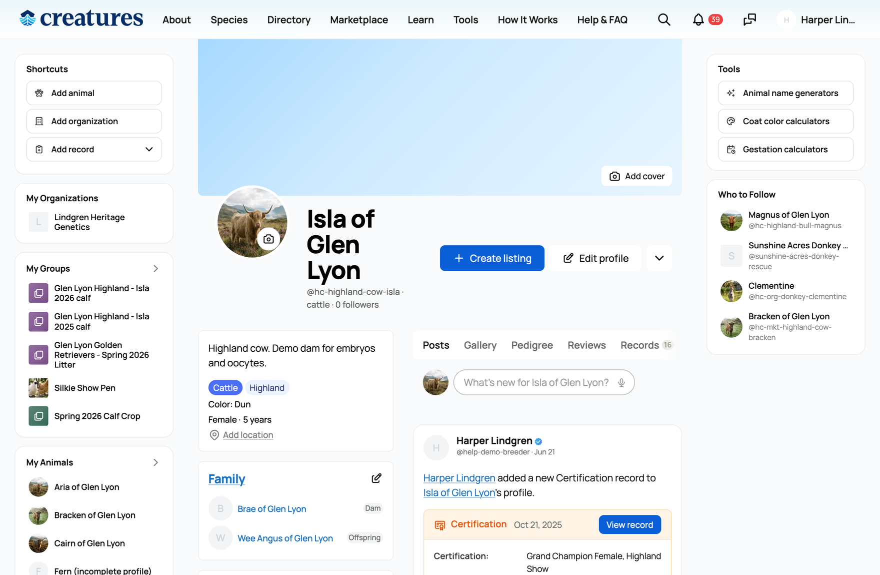Click the Glen Lyon Highland 2025 calf group icon
The height and width of the screenshot is (575, 880).
[x=38, y=322]
